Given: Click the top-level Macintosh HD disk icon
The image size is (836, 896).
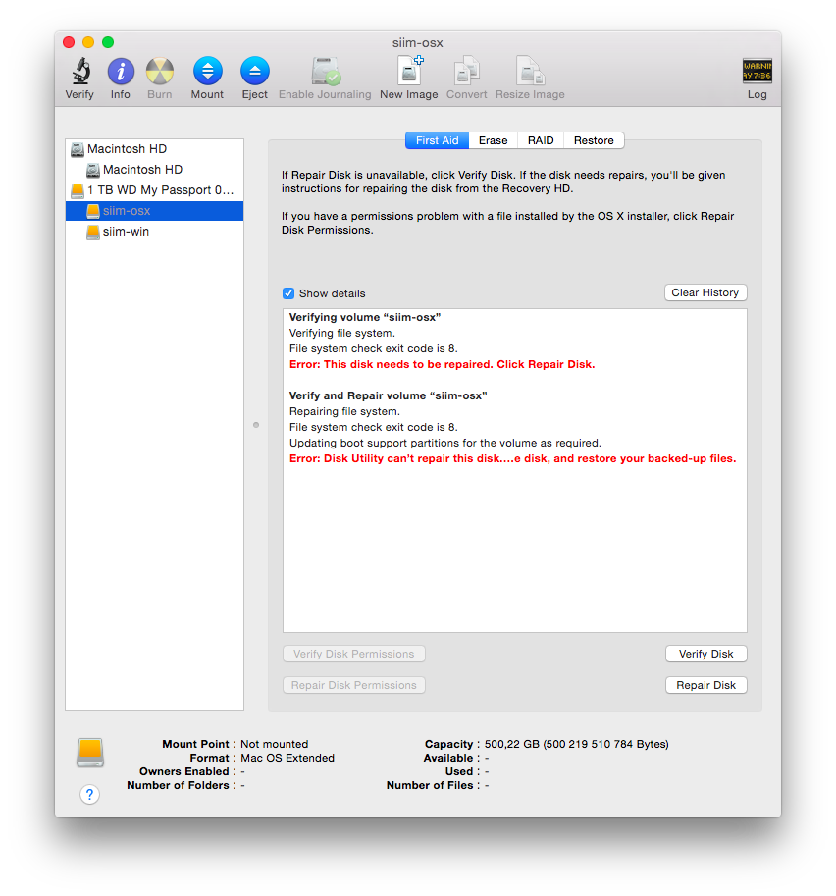Looking at the screenshot, I should click(x=78, y=149).
